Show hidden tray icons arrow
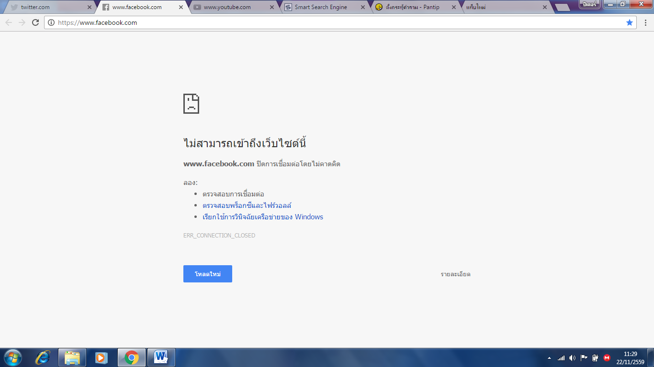Image resolution: width=654 pixels, height=367 pixels. point(549,358)
